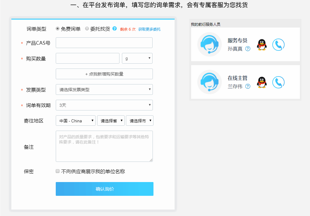The image size is (310, 216).
Task: Click the 寄往地区 label
Action: 34,121
